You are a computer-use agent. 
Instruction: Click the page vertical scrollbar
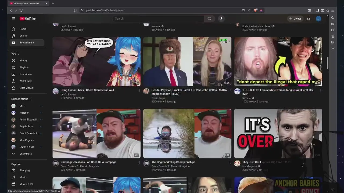(x=328, y=63)
